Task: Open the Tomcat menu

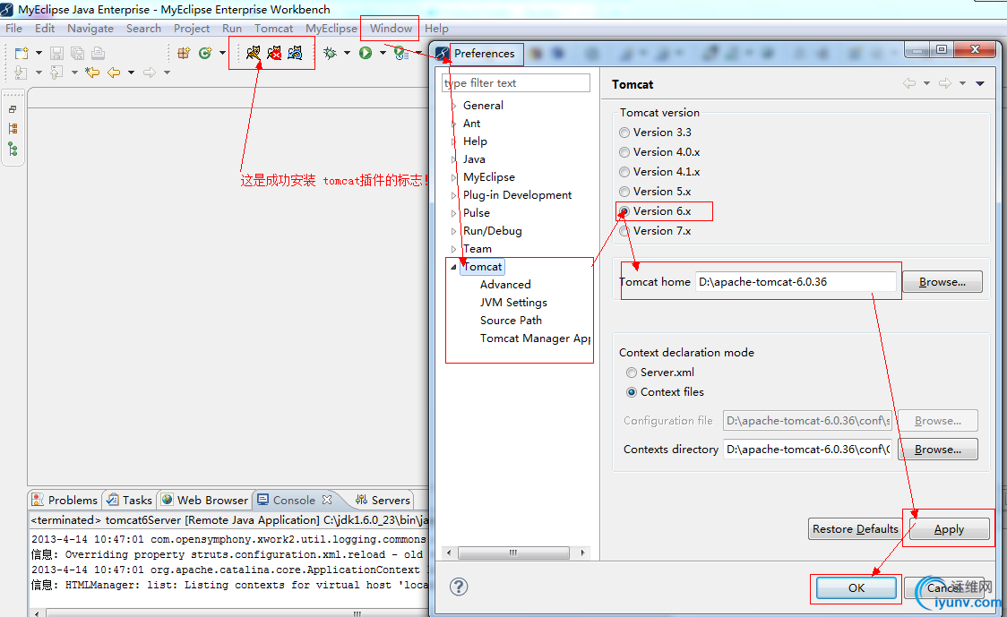Action: (x=273, y=29)
